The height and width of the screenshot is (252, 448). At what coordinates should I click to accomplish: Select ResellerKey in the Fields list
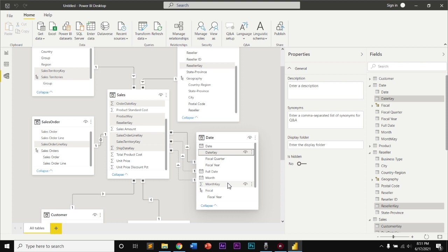click(390, 206)
